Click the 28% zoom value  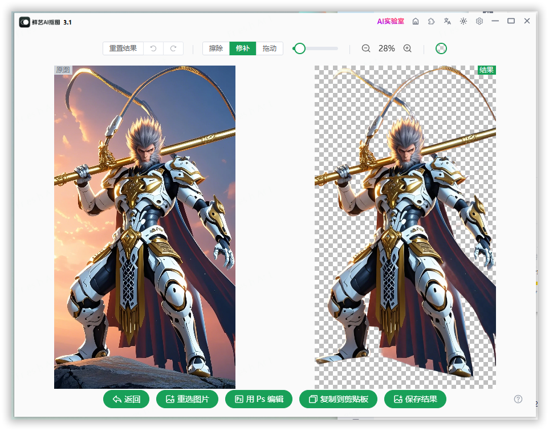coord(387,48)
